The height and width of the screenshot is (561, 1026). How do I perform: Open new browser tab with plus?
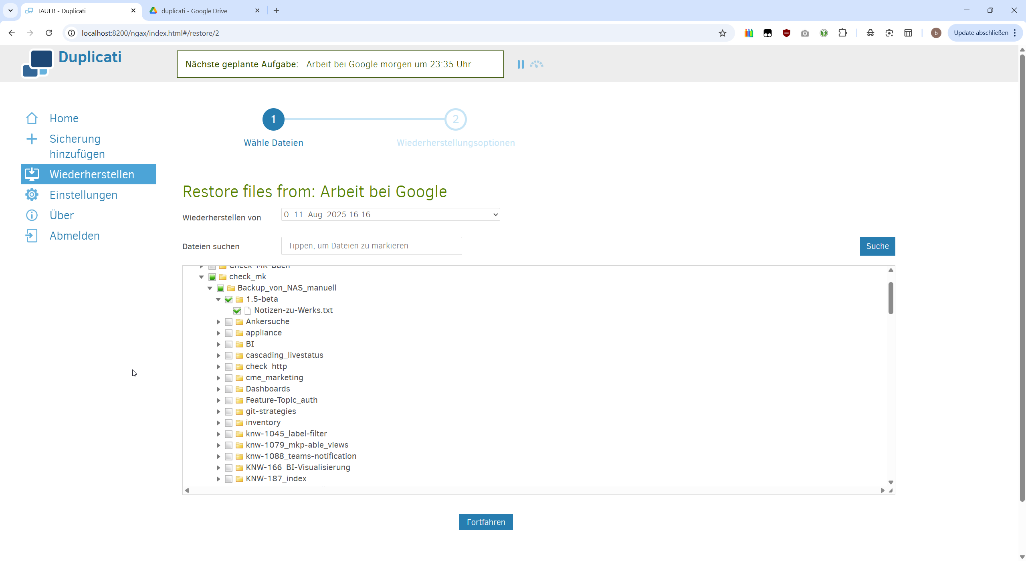point(276,11)
